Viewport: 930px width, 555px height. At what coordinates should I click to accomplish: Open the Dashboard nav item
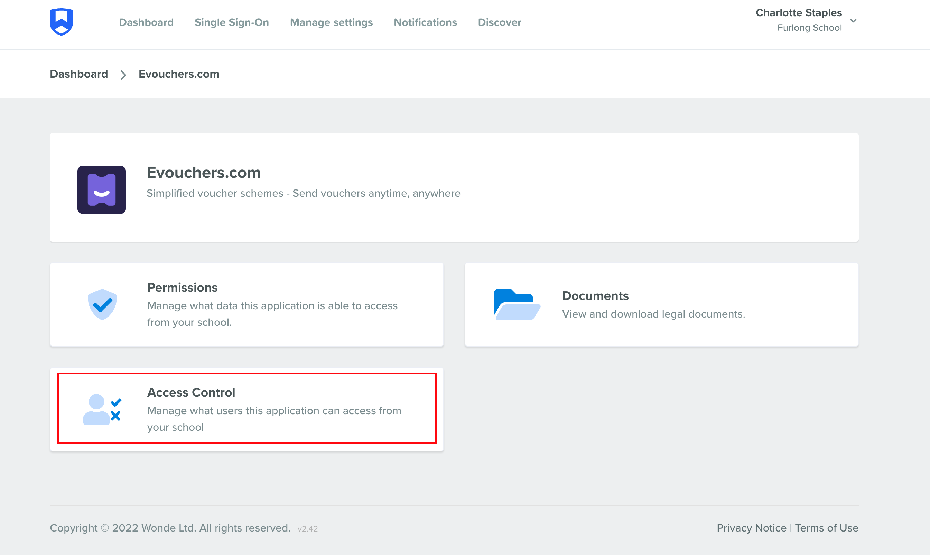click(x=146, y=22)
